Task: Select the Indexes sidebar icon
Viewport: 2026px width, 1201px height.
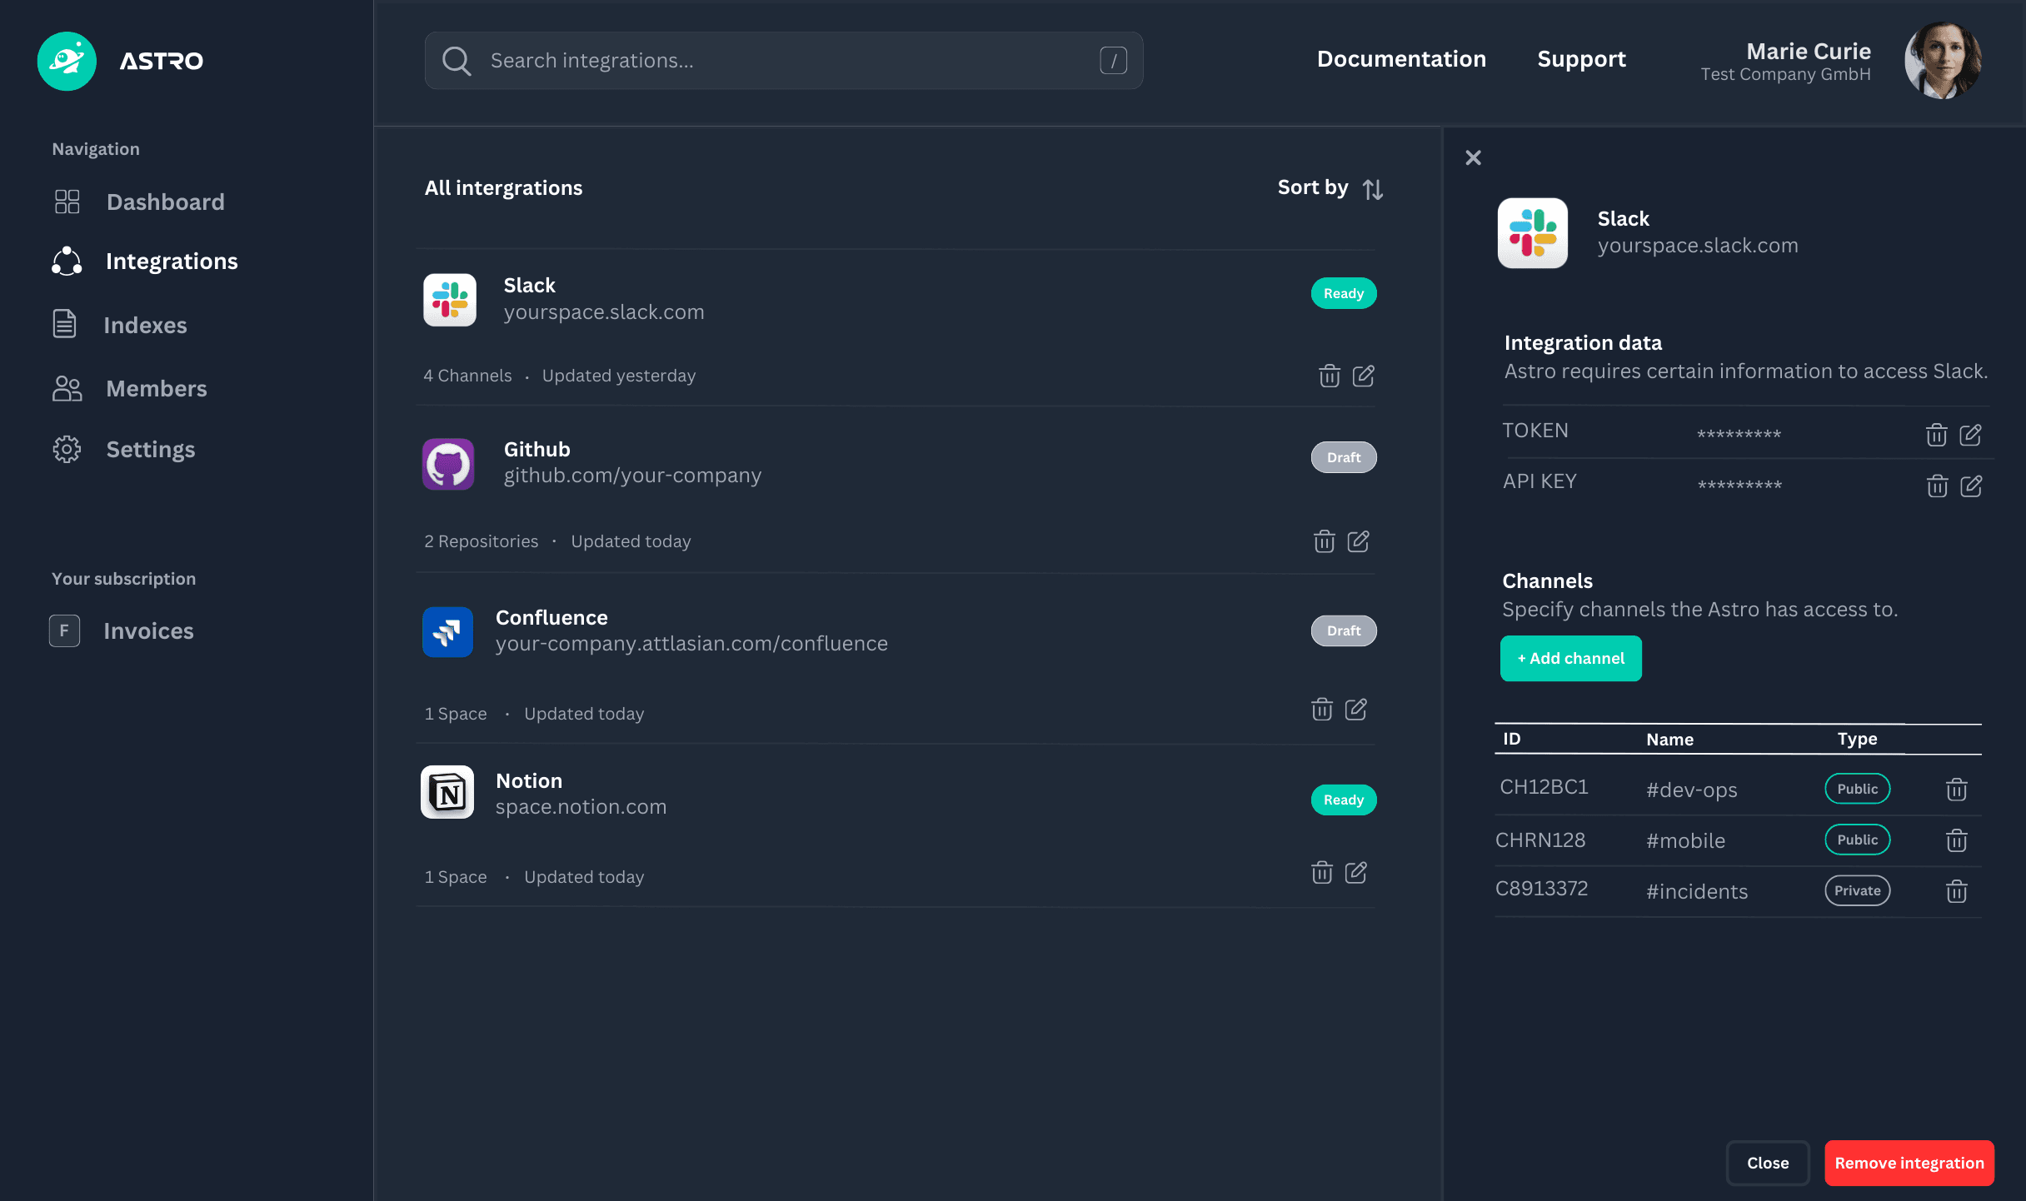Action: [67, 325]
